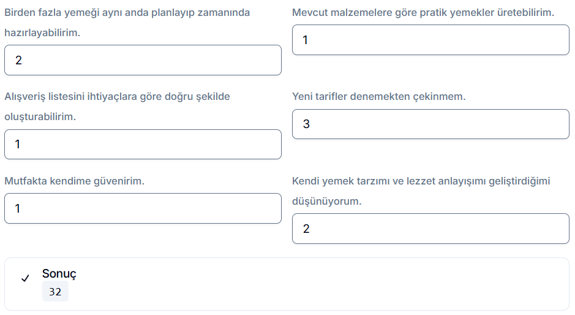Click the 'Kendi yemek tarzımı' answer field
The image size is (575, 315).
430,229
